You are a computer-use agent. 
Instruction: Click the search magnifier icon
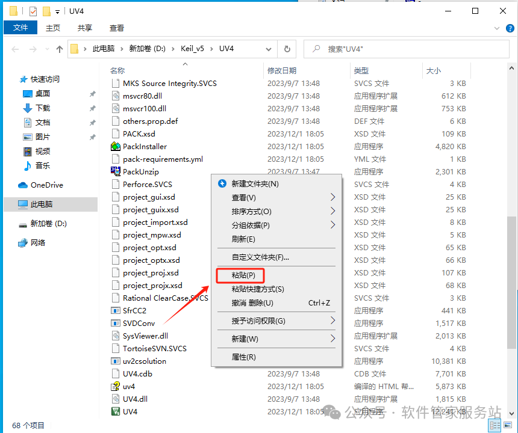316,49
